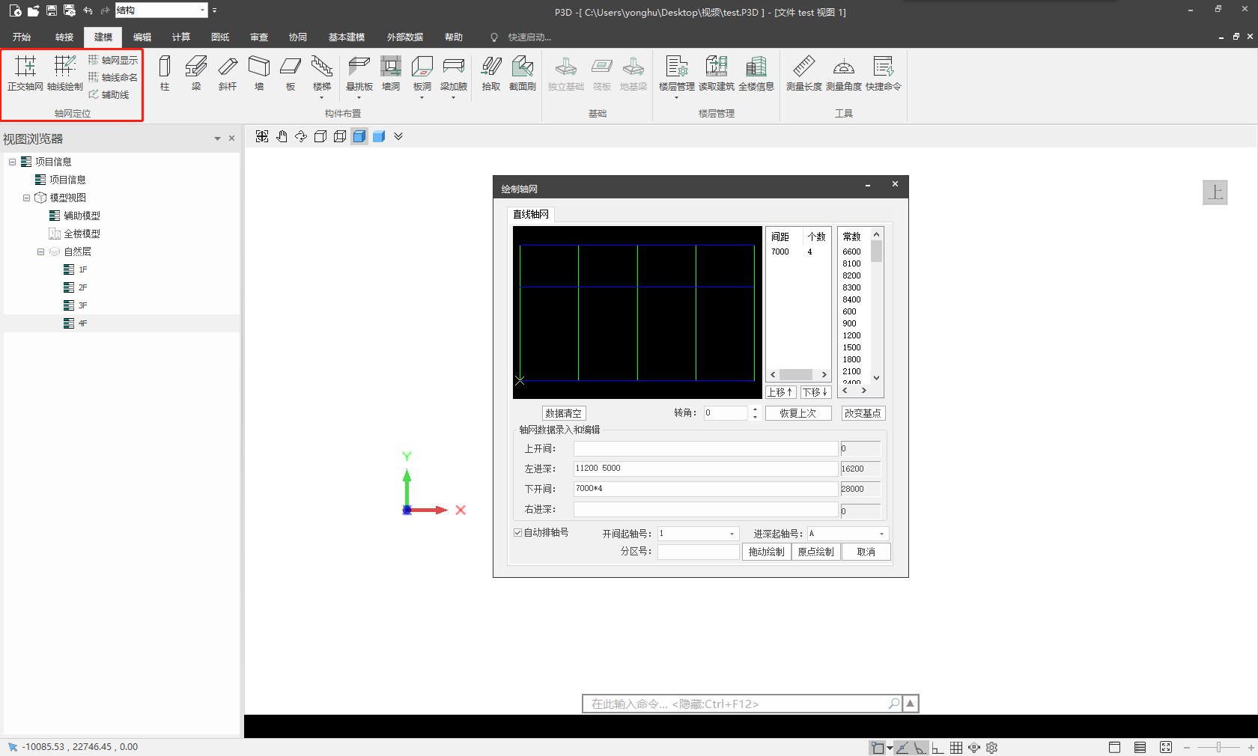Click the pan hand icon in view toolbar
Image resolution: width=1258 pixels, height=756 pixels.
282,136
